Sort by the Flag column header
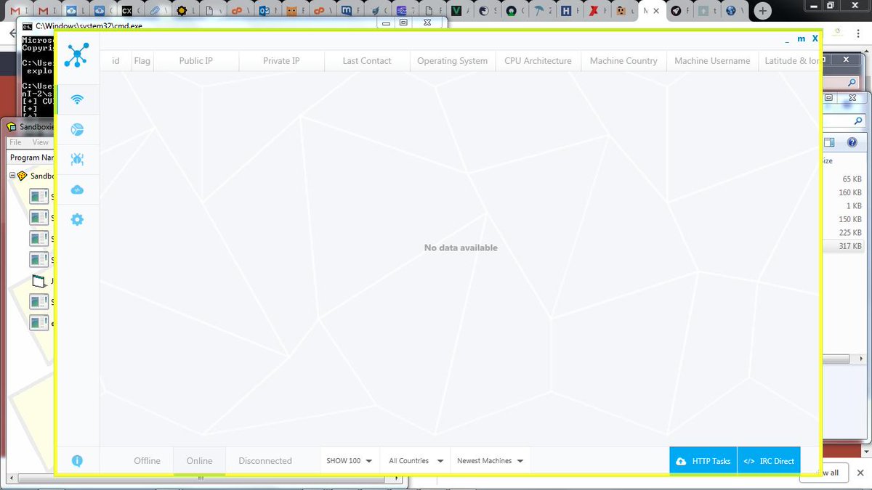The image size is (872, 490). point(142,61)
